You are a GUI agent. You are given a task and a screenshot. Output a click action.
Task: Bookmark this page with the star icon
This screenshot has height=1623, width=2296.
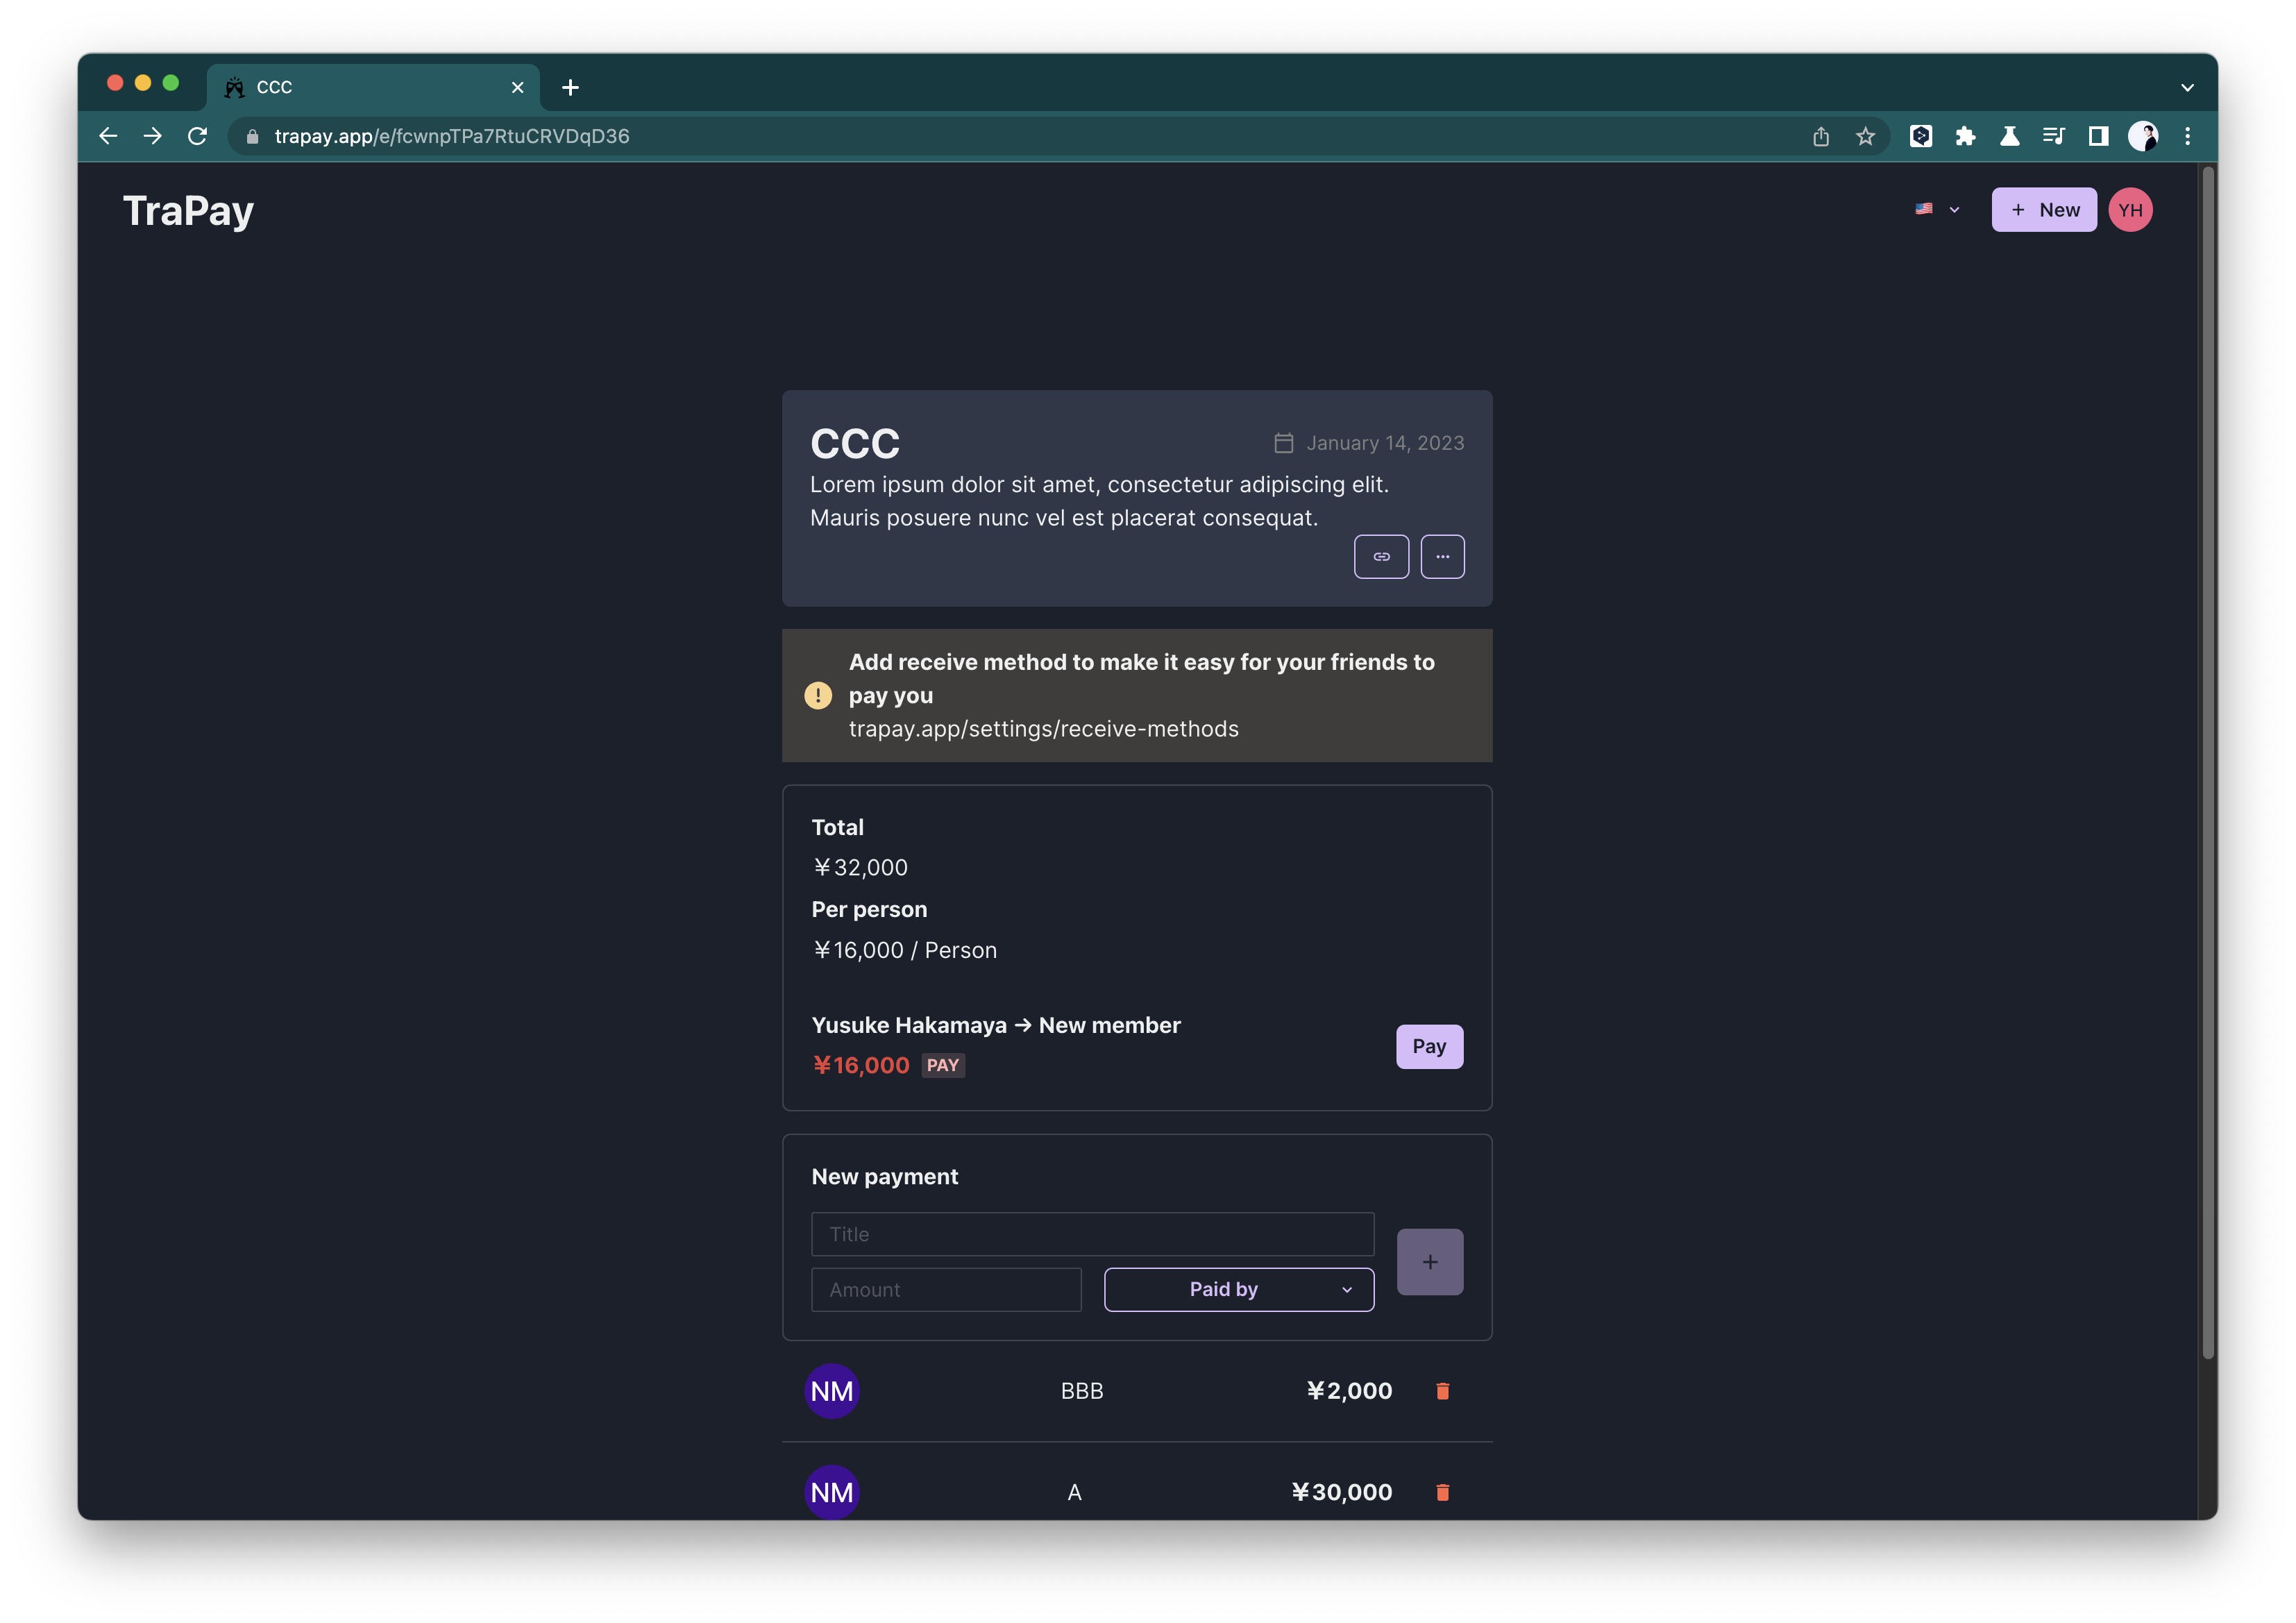point(1865,136)
